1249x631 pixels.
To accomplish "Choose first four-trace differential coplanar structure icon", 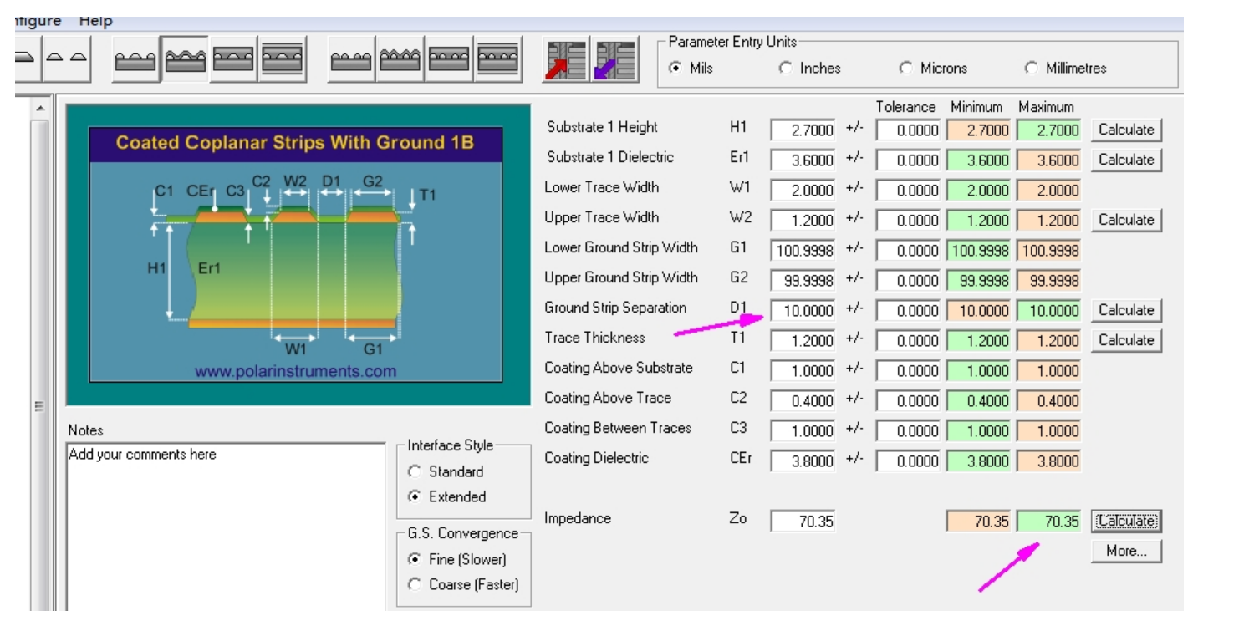I will (351, 59).
